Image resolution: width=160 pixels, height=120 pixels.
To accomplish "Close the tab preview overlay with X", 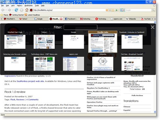I will click(x=152, y=27).
